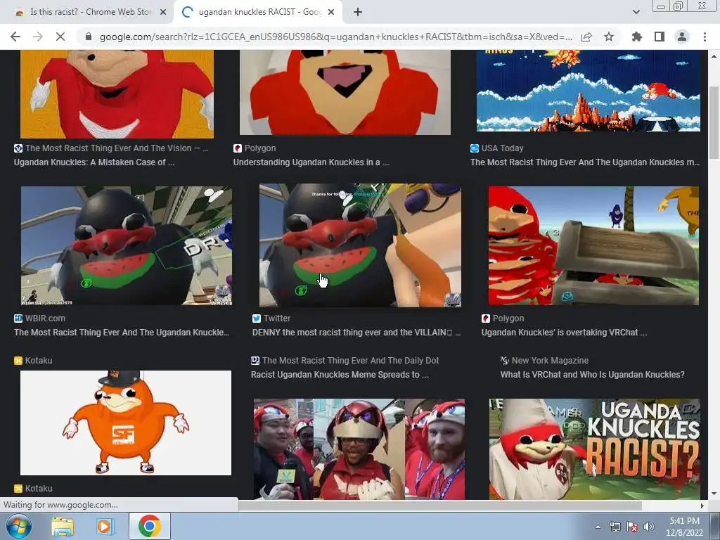Screen dimensions: 720x540
Task: Open 'Ugandan Knuckles: A Mistaken Case of' result
Action: (x=94, y=162)
